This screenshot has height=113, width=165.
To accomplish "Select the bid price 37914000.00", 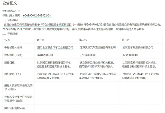I will pyautogui.click(x=88, y=55).
